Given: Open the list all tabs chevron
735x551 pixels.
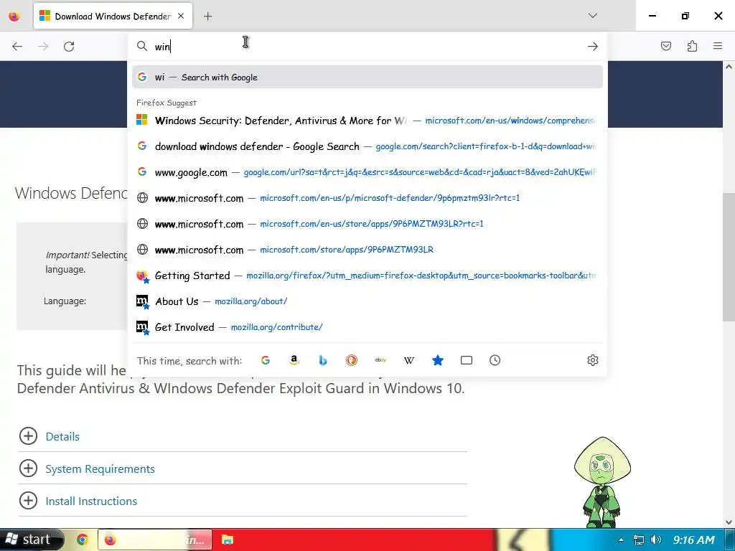Looking at the screenshot, I should tap(592, 16).
